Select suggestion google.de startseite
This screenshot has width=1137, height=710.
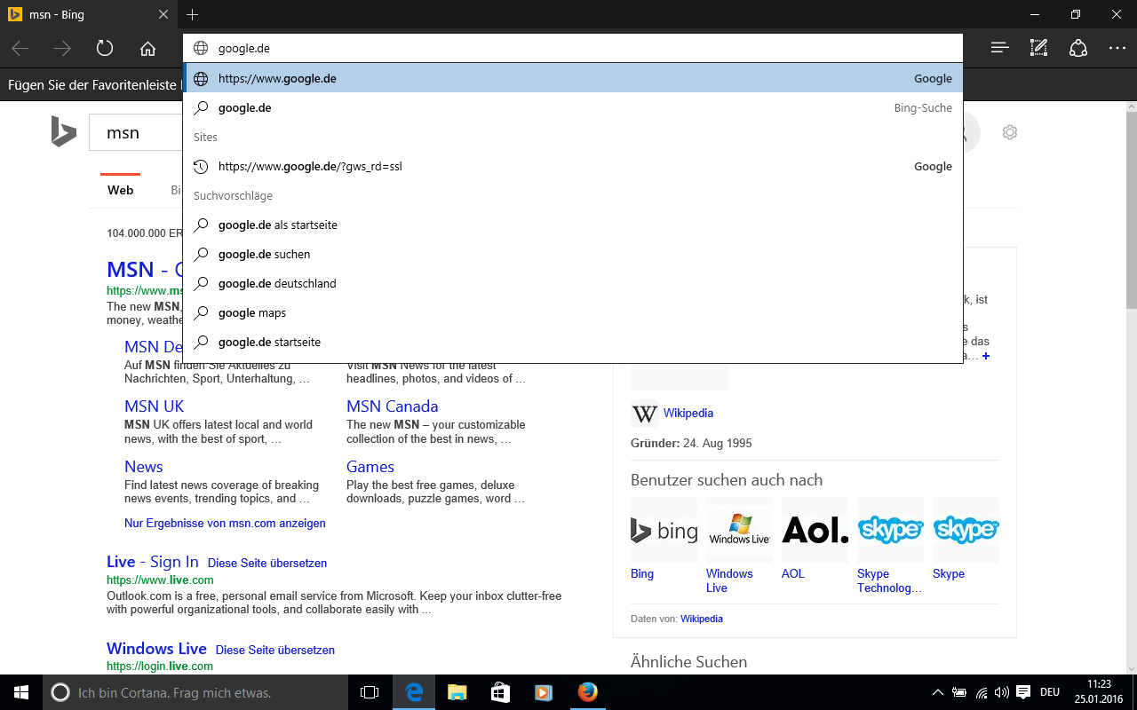(x=572, y=342)
